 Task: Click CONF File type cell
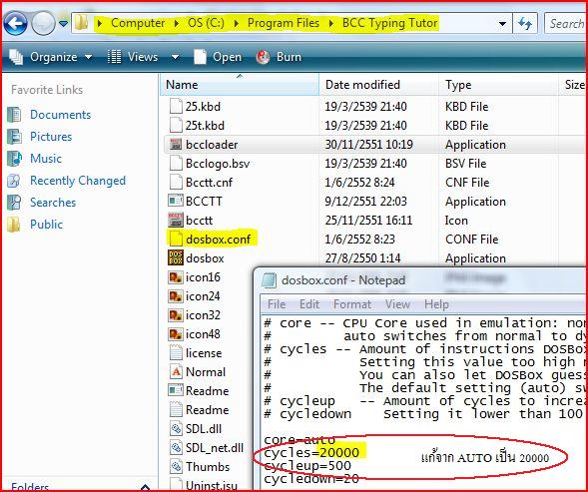472,239
